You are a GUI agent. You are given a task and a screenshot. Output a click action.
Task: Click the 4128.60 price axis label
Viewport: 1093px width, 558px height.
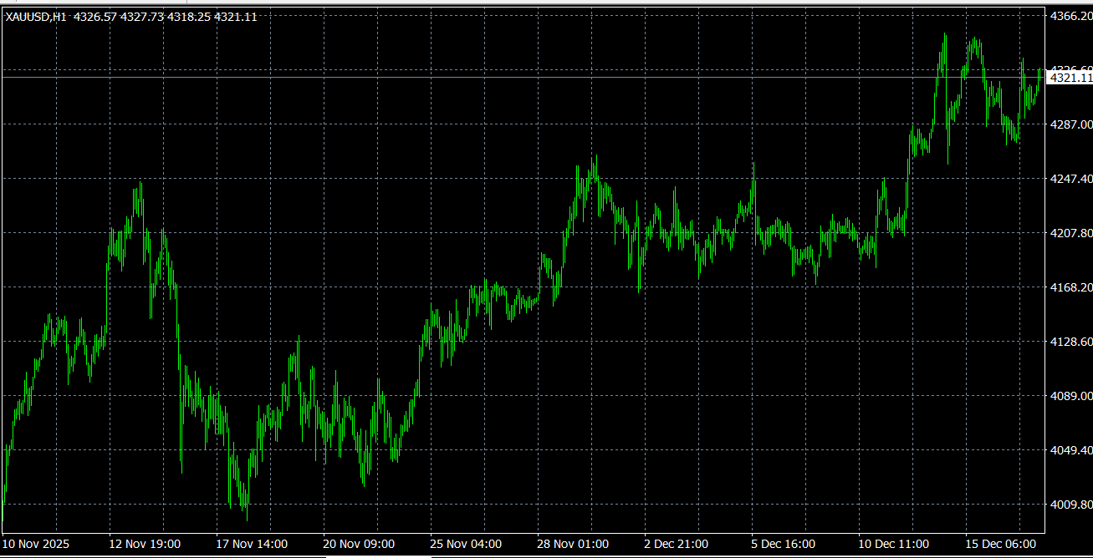pos(1070,342)
